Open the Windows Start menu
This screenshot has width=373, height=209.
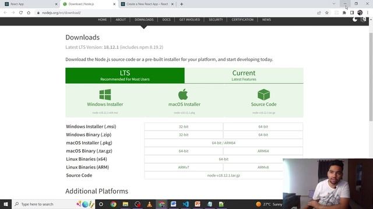click(x=6, y=204)
